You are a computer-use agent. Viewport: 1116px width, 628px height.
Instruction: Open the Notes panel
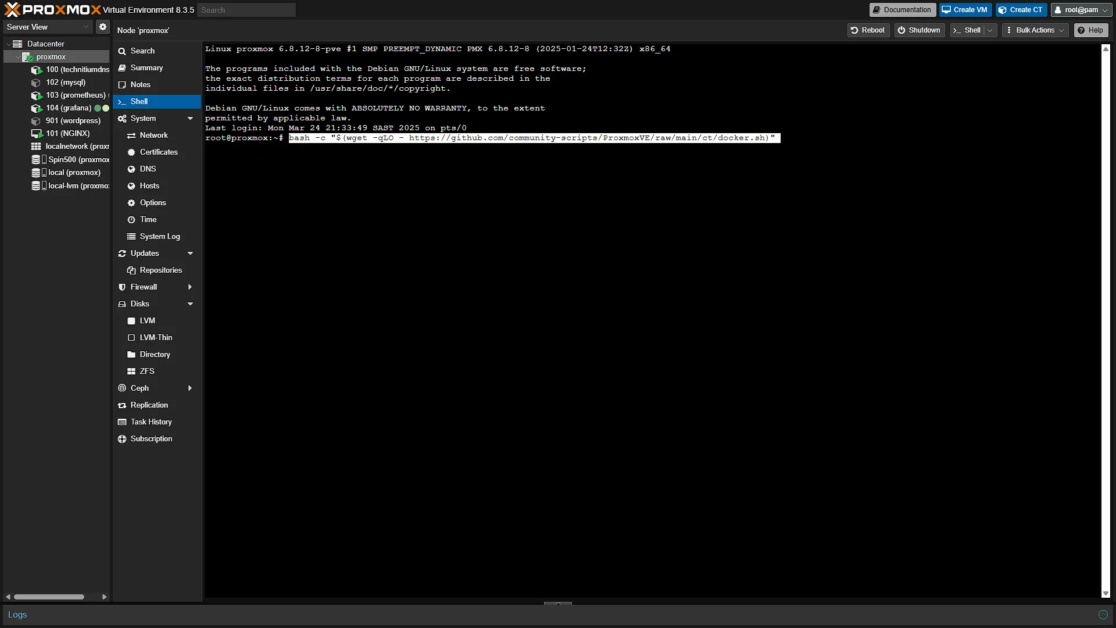pos(157,85)
